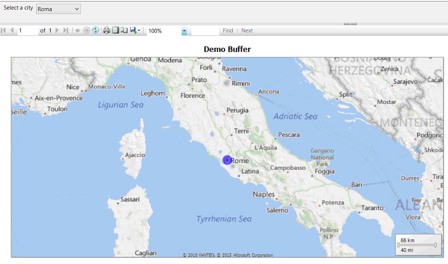
Task: Click the Florence label on map
Action: click(x=193, y=96)
